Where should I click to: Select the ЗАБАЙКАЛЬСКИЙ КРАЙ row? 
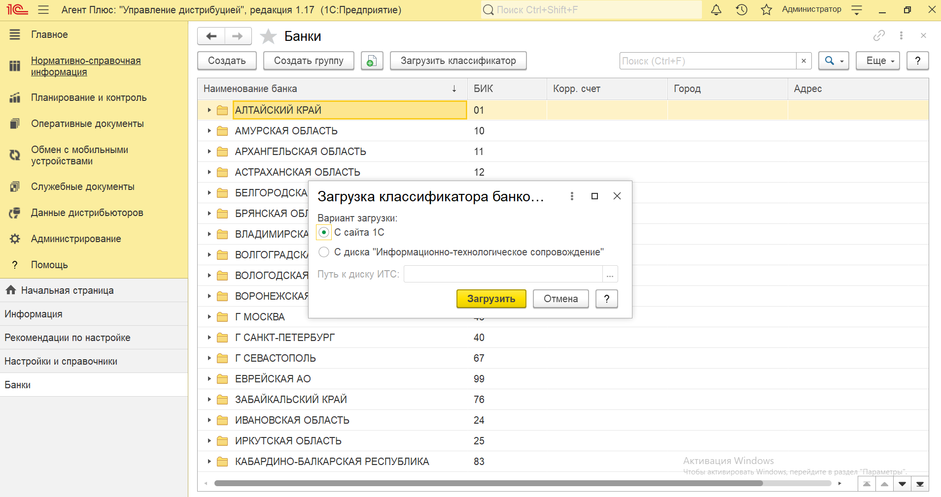click(563, 400)
